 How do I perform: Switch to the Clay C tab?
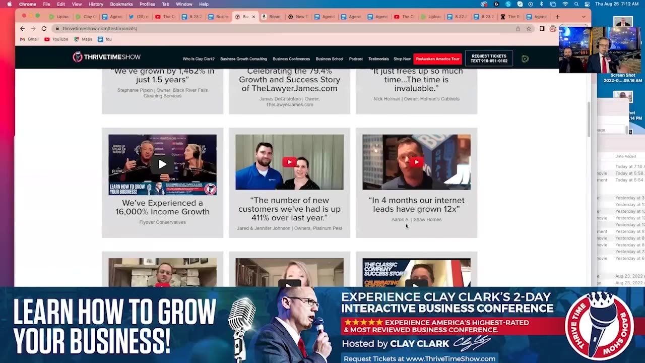(x=86, y=17)
